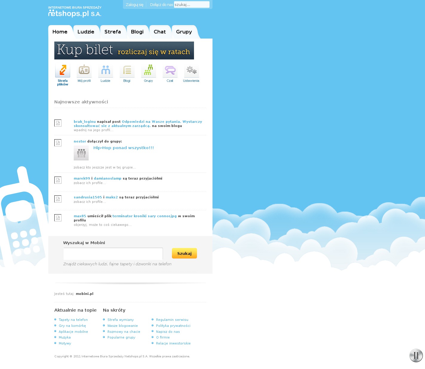Open brak_loginu's profile link
Image resolution: width=425 pixels, height=369 pixels.
tap(85, 122)
